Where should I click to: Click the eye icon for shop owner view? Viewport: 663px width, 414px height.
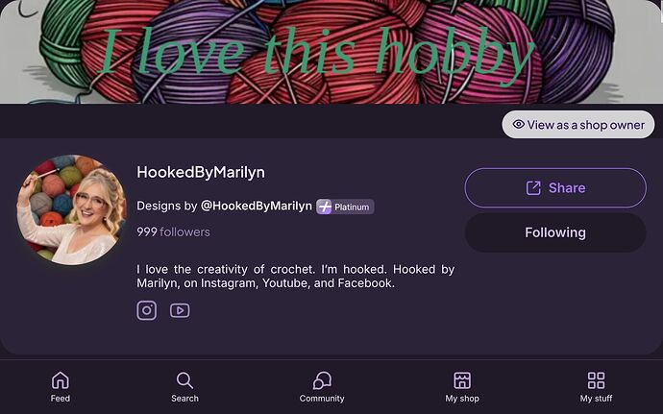coord(518,125)
